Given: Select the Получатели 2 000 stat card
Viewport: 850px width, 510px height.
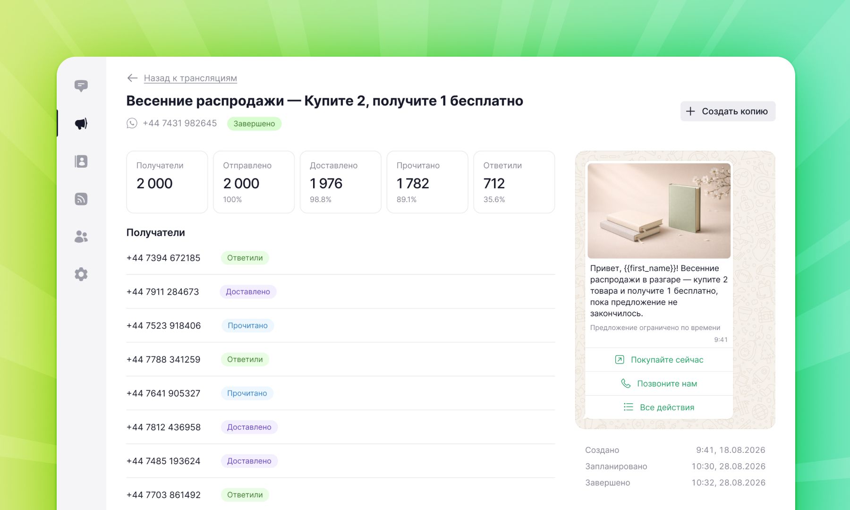Looking at the screenshot, I should pyautogui.click(x=167, y=182).
